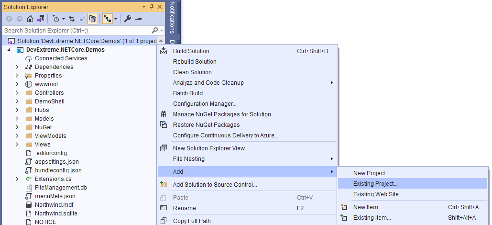This screenshot has width=492, height=225.
Task: Click the Views folder icon
Action: [29, 145]
